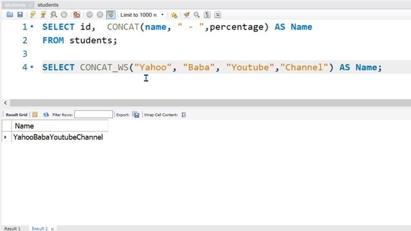Open find panel with the magnifier icon
This screenshot has height=231, width=411.
point(197,15)
